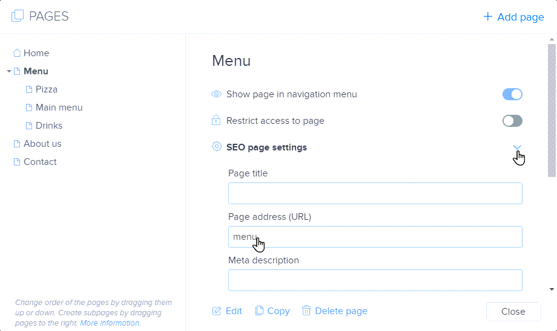Collapse the Menu page tree arrow
Screen dimensions: 557x331
[x=9, y=71]
